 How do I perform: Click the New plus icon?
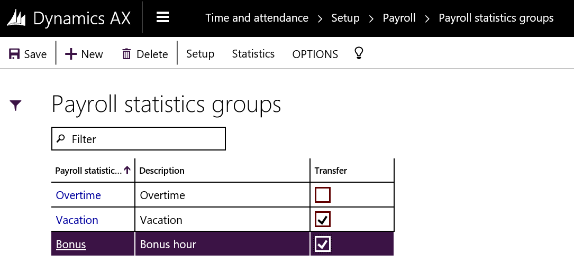tap(71, 54)
